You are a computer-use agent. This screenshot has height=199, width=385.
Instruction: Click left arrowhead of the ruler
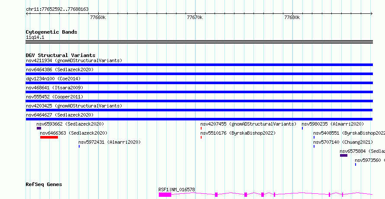[27, 14]
